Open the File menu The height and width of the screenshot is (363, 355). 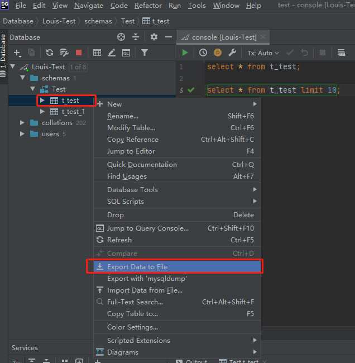tap(21, 6)
